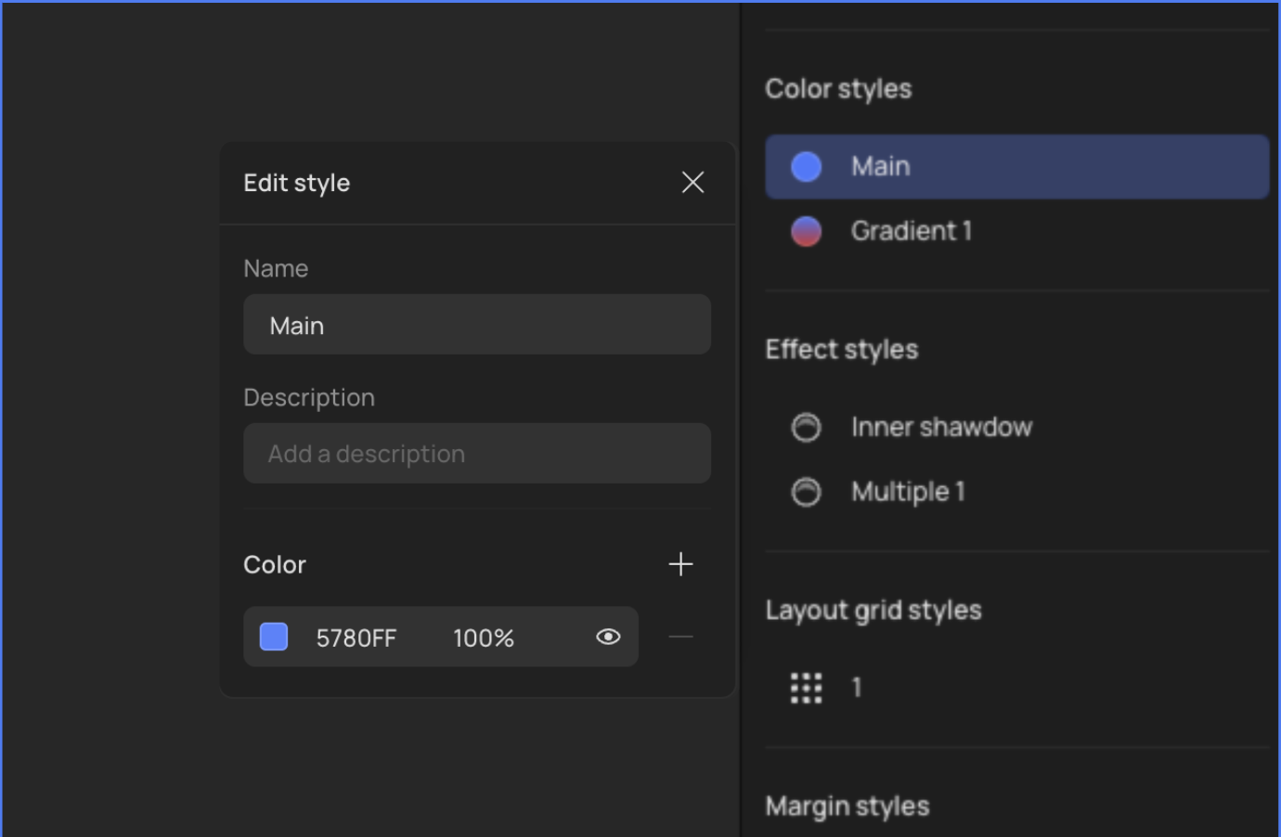Viewport: 1281px width, 837px height.
Task: Click the Gradient 1 circle swatch
Action: click(806, 231)
